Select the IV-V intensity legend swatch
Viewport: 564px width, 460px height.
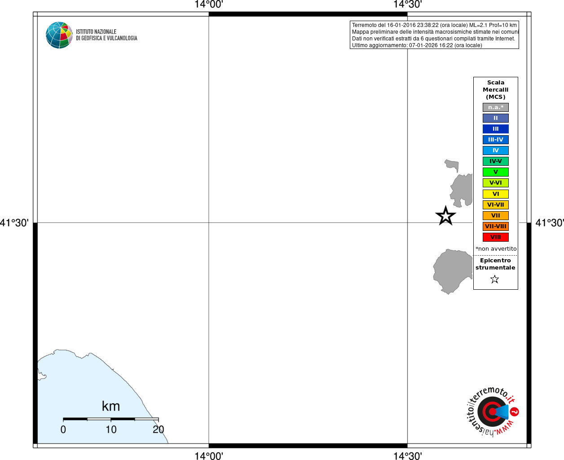pyautogui.click(x=496, y=161)
